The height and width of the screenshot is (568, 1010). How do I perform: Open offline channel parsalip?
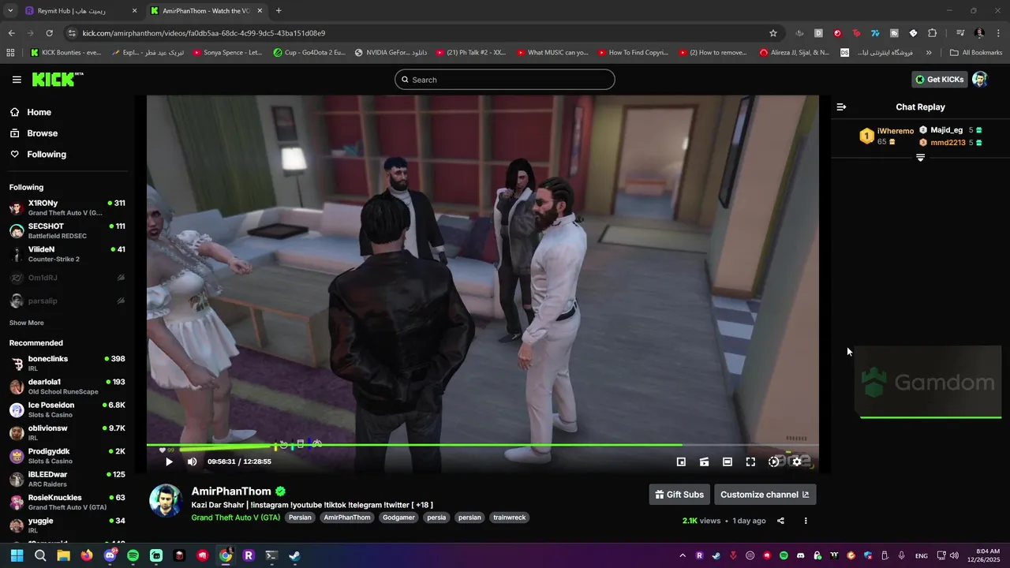(x=68, y=301)
